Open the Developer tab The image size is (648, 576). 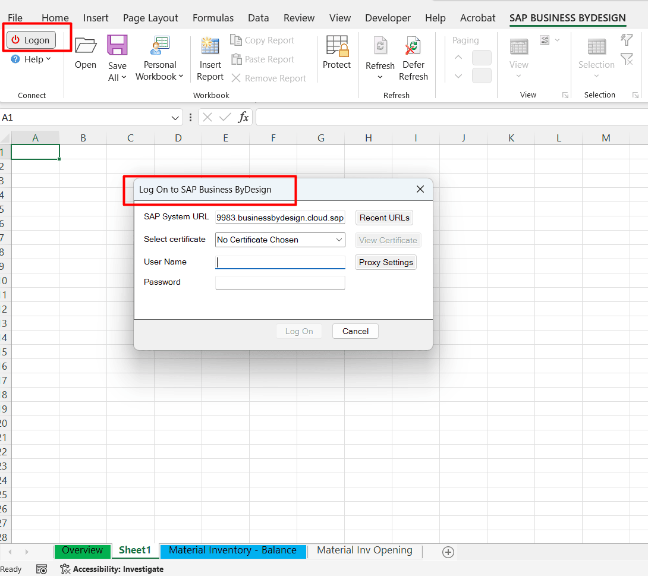pos(388,18)
